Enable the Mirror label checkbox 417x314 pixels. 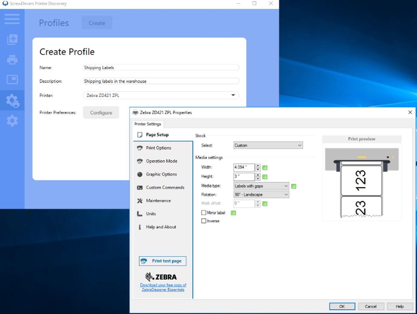pyautogui.click(x=204, y=213)
